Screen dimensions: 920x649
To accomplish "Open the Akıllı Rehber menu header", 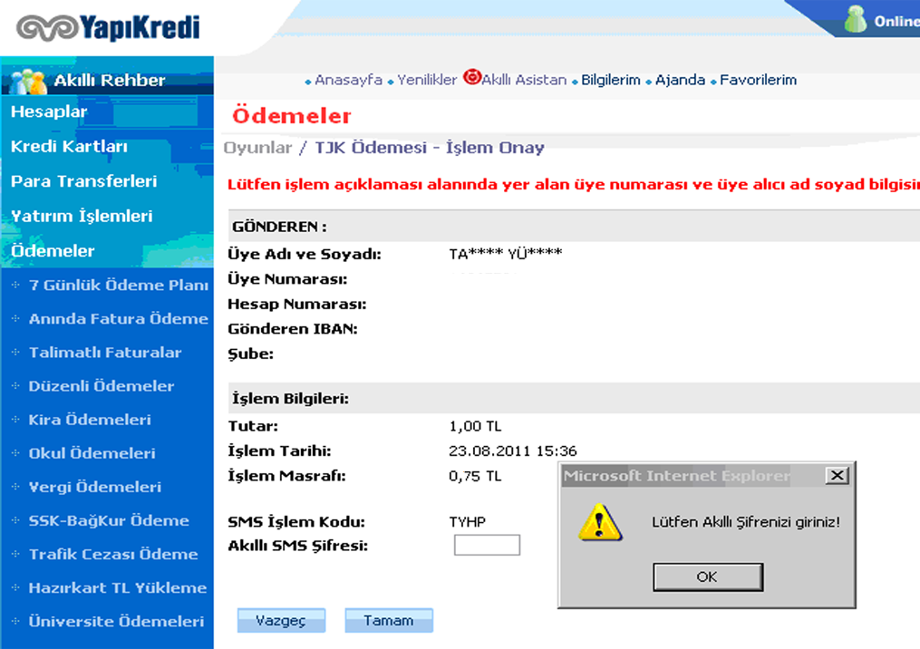I will point(107,81).
